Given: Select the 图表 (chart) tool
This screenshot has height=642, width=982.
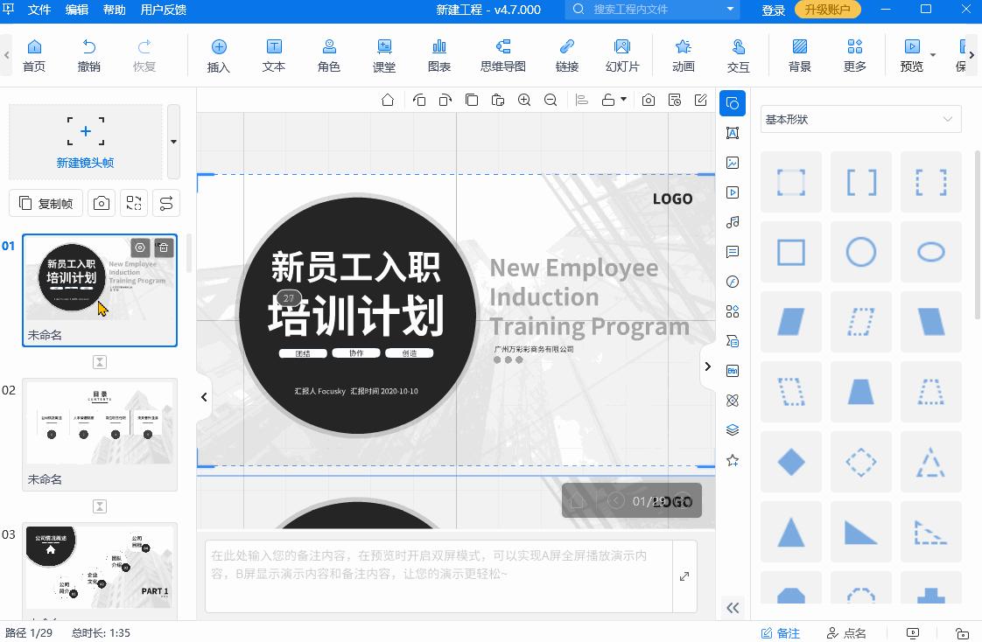Looking at the screenshot, I should tap(438, 54).
